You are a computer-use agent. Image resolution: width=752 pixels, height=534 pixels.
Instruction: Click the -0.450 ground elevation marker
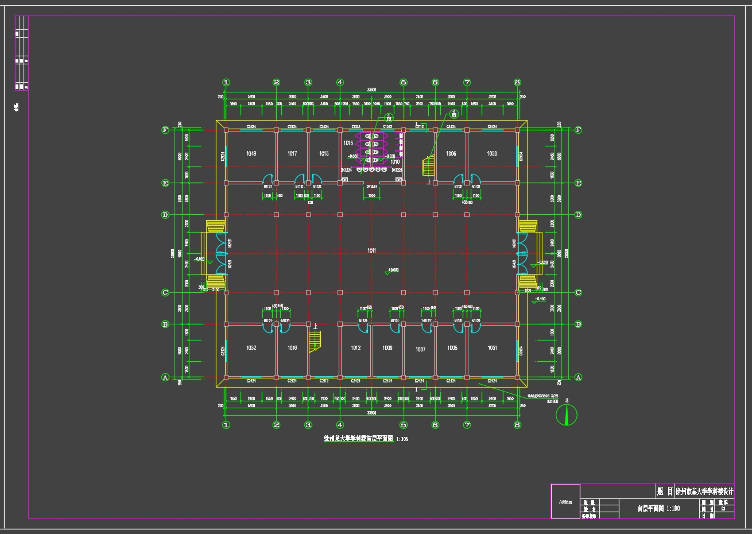pos(540,299)
